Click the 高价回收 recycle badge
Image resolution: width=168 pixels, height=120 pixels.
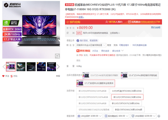click(87, 41)
